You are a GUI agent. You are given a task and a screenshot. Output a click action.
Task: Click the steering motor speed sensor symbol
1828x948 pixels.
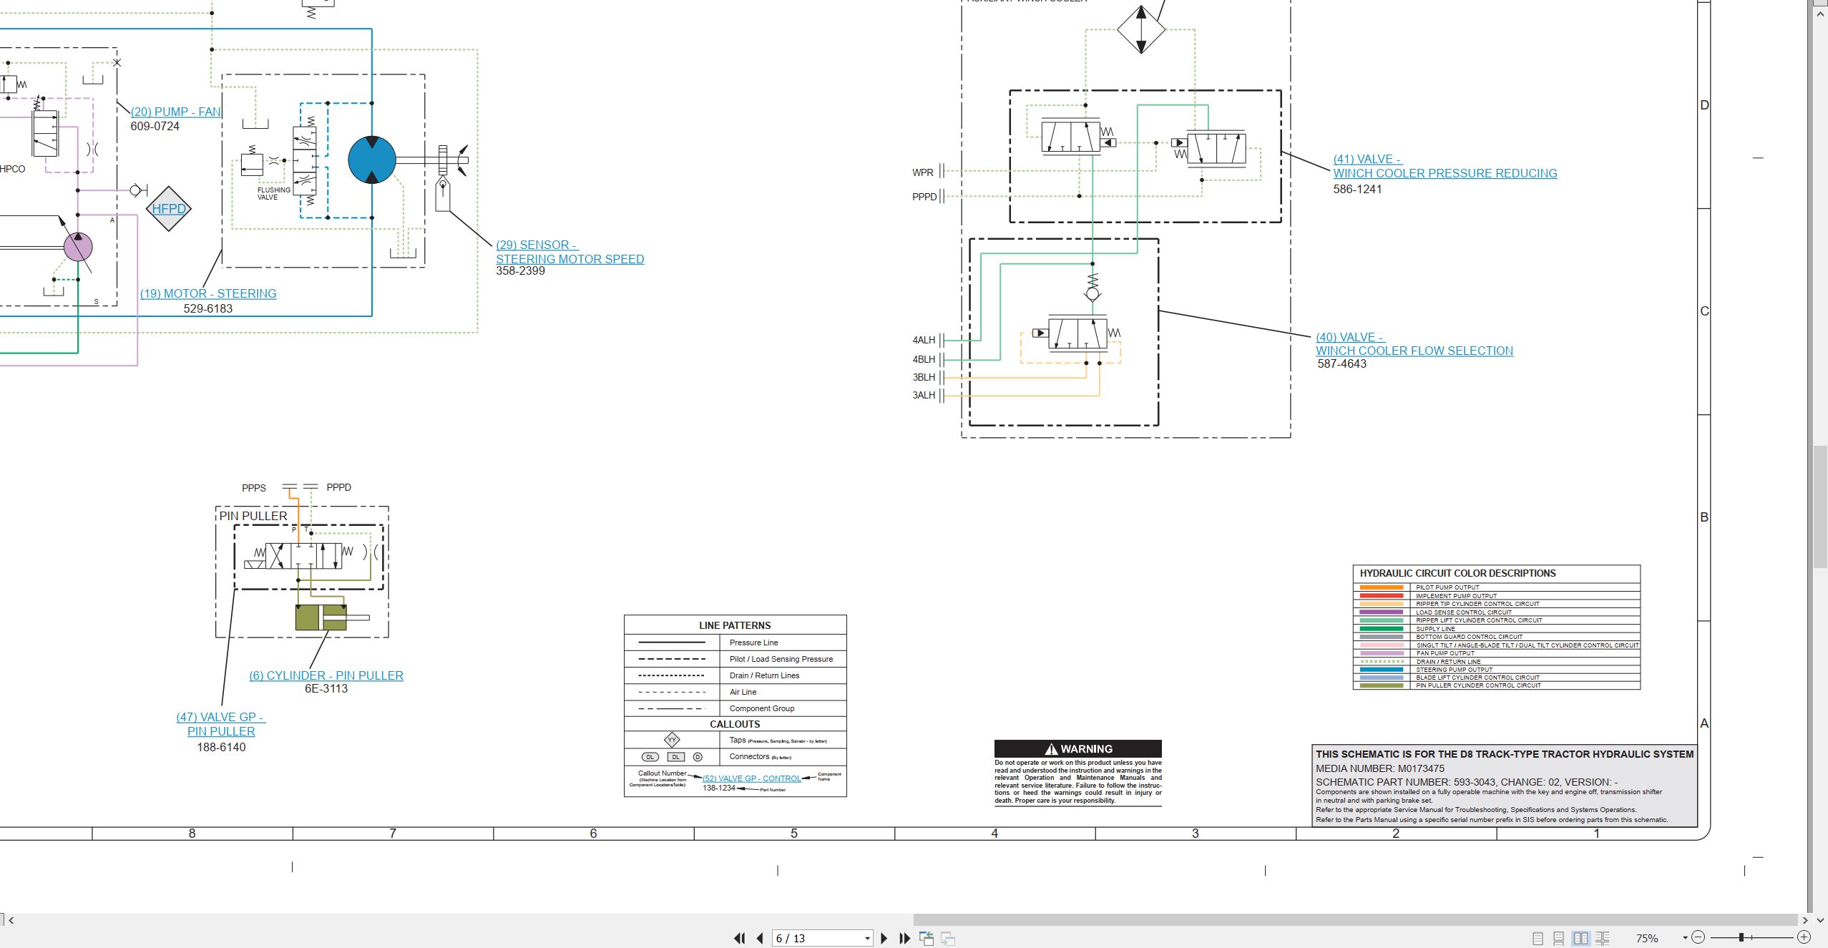point(443,193)
